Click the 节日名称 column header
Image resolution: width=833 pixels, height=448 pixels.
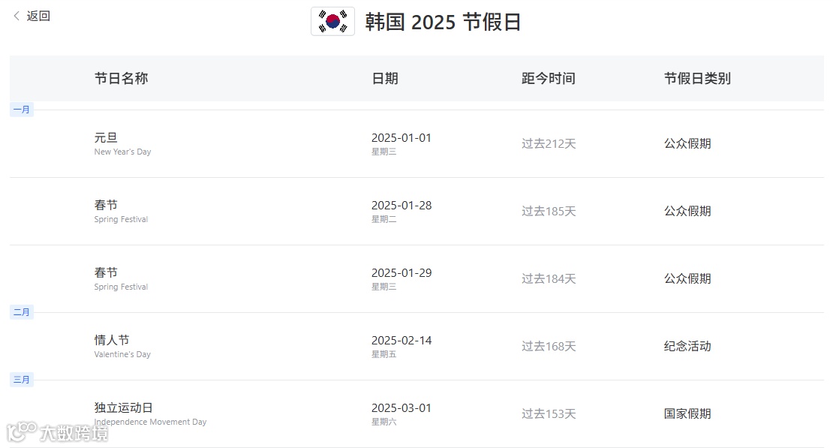tap(121, 79)
